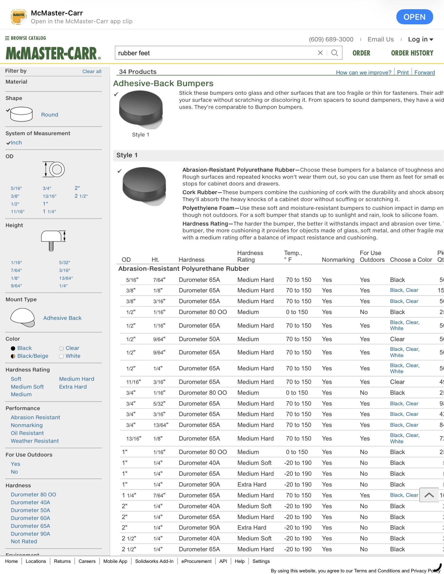Click the scroll-to-top chevron button

pyautogui.click(x=429, y=495)
